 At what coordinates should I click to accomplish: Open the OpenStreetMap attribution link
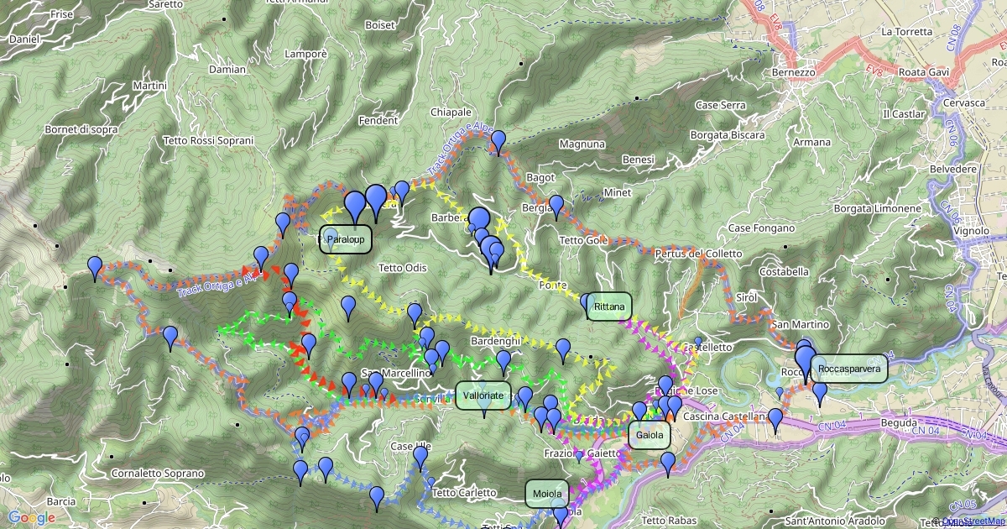pos(973,521)
